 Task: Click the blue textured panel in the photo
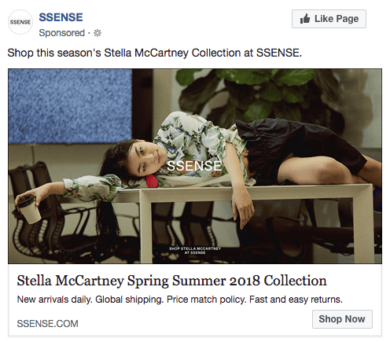pos(70,106)
